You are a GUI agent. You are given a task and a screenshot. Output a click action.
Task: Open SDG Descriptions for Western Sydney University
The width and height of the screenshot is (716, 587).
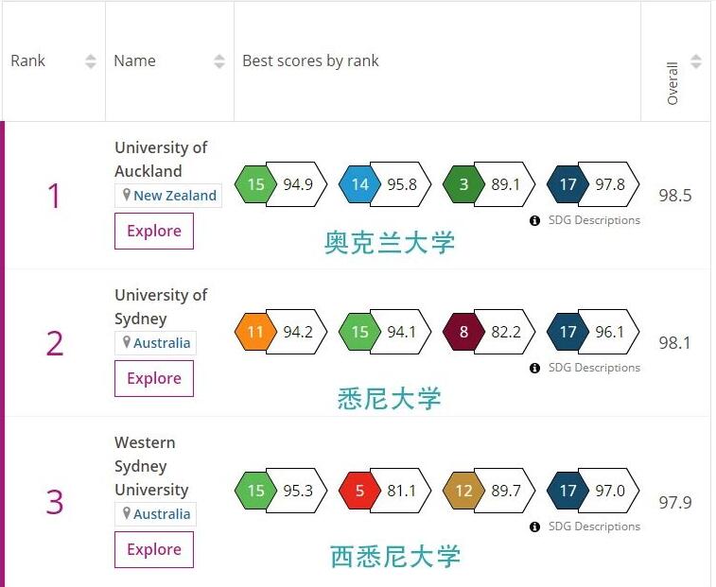point(594,527)
